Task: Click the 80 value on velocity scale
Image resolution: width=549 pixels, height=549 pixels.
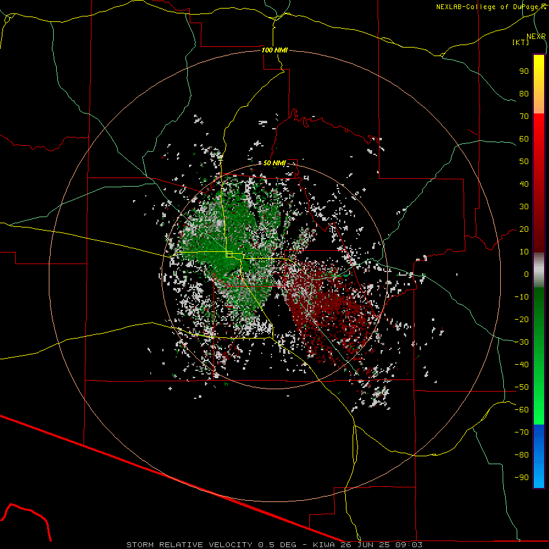Action: pyautogui.click(x=524, y=93)
